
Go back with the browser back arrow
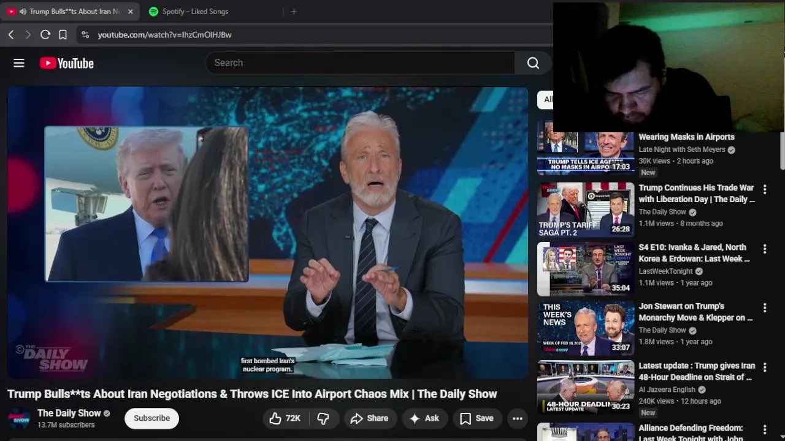click(x=11, y=35)
